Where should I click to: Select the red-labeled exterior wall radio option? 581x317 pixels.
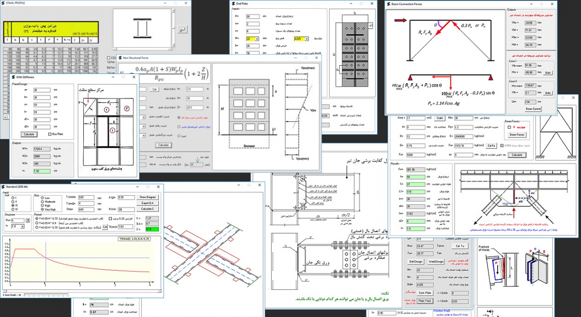point(179,117)
